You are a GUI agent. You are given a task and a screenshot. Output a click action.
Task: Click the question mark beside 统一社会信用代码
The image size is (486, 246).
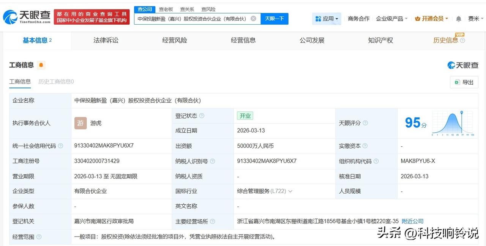tap(60, 146)
